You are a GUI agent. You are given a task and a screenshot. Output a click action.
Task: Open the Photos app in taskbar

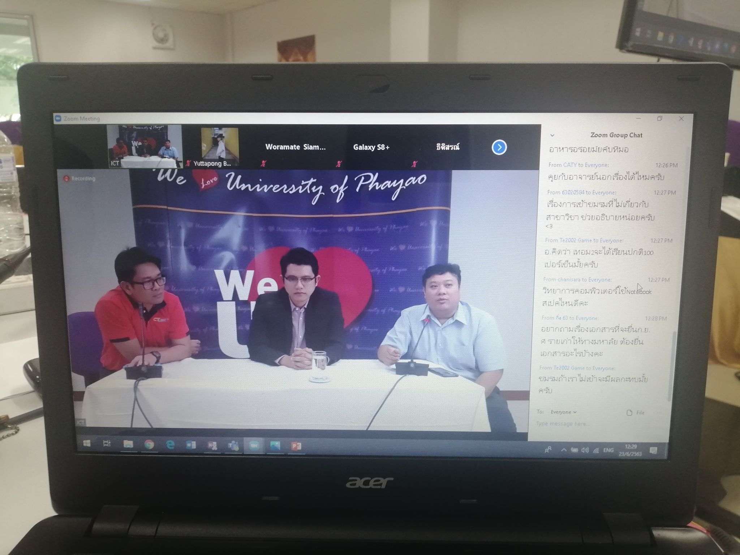click(x=275, y=446)
